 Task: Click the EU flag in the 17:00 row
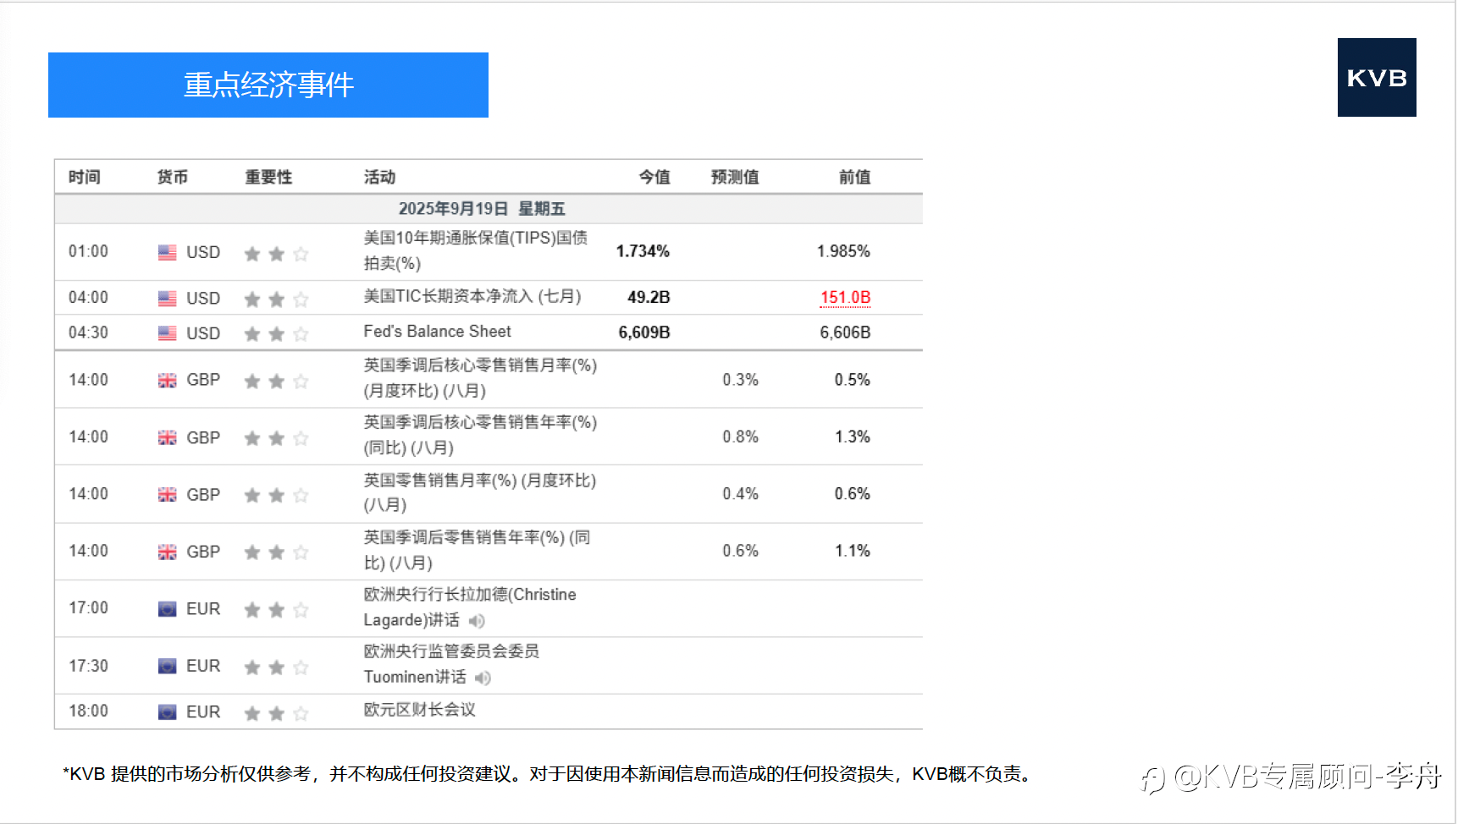pyautogui.click(x=168, y=609)
